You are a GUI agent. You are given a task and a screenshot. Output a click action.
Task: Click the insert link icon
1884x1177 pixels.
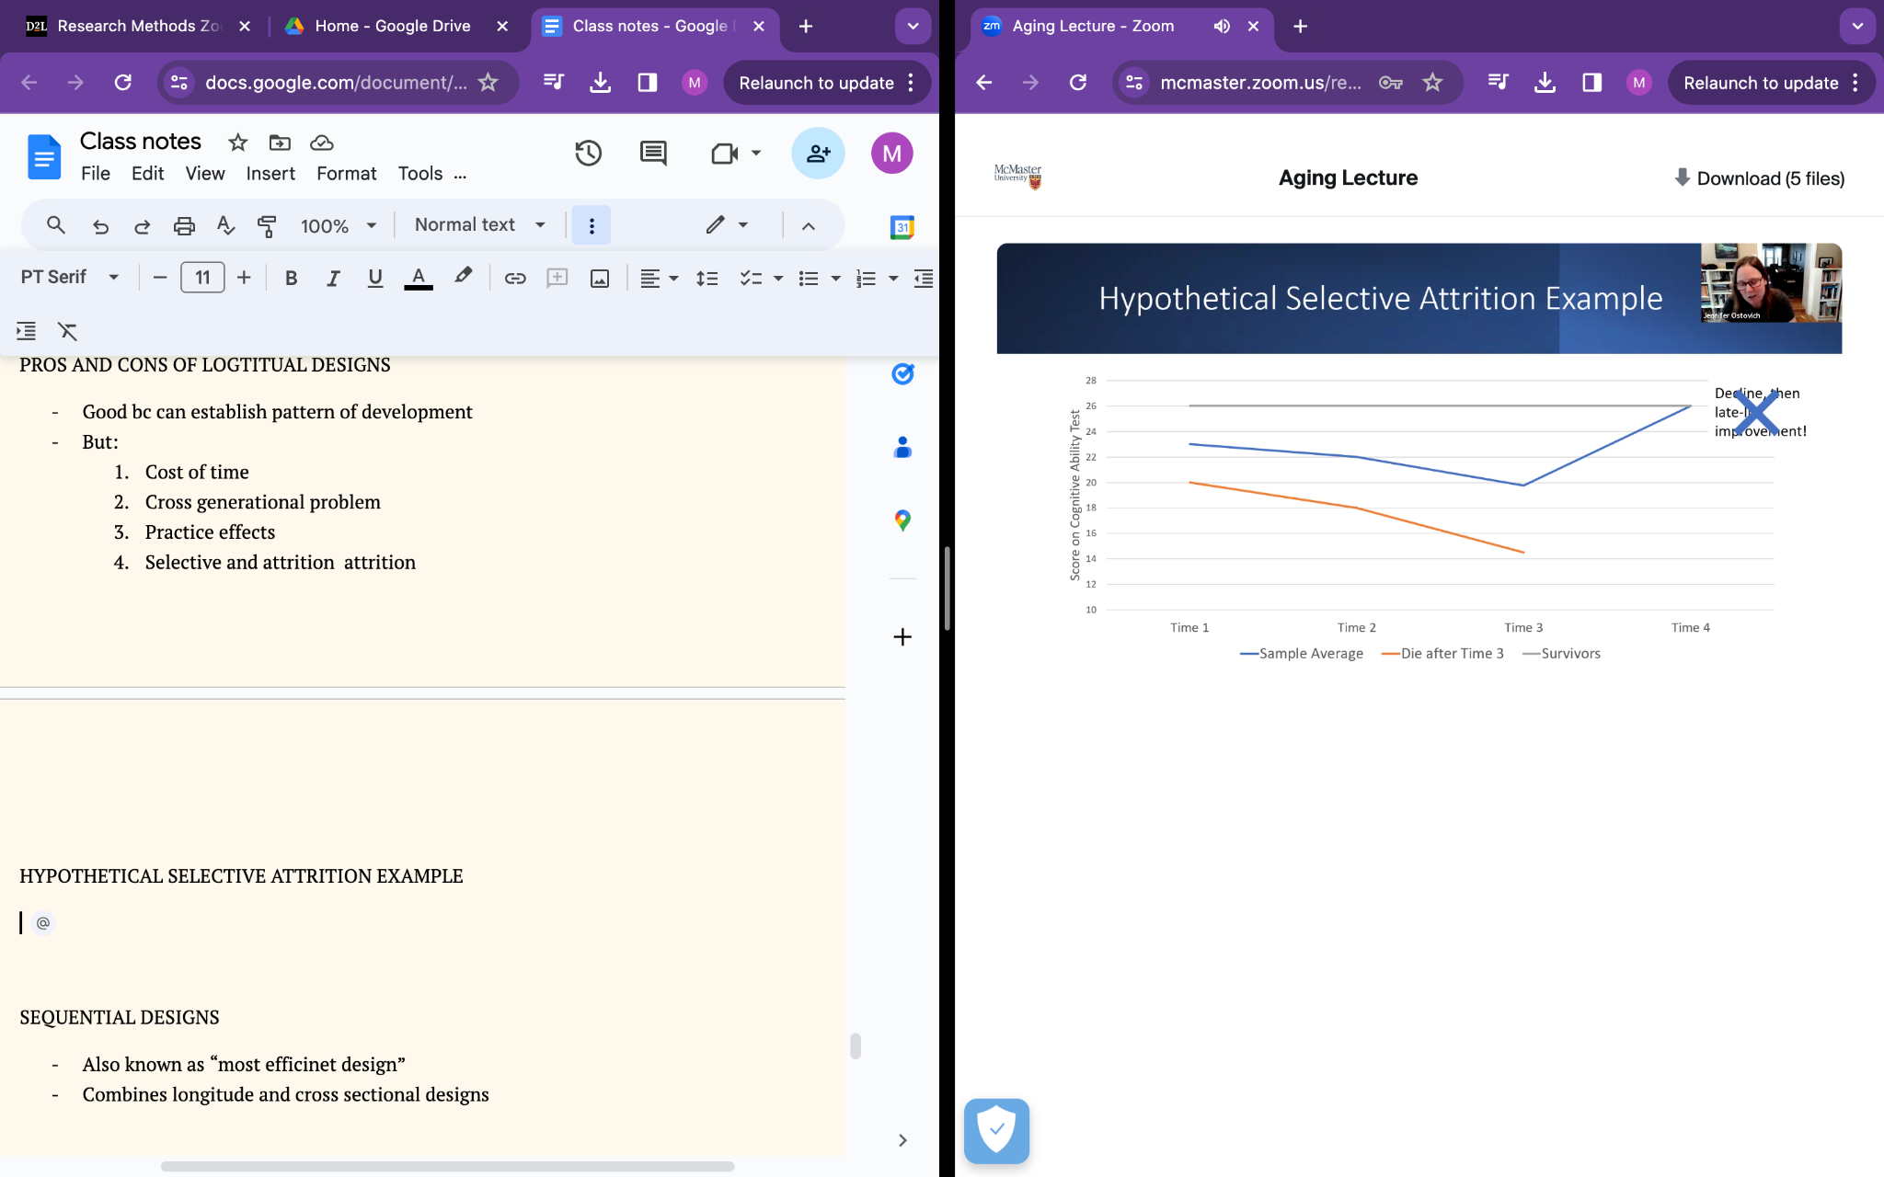(x=514, y=278)
